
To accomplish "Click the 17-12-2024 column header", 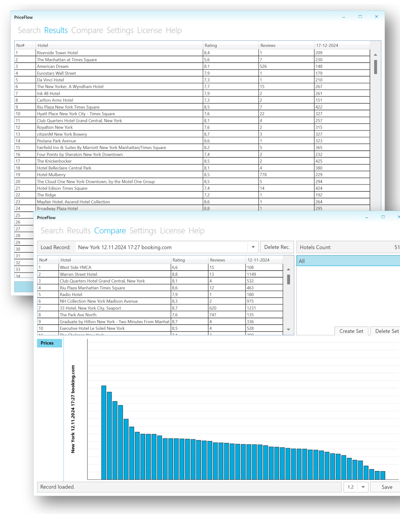I will pyautogui.click(x=342, y=45).
